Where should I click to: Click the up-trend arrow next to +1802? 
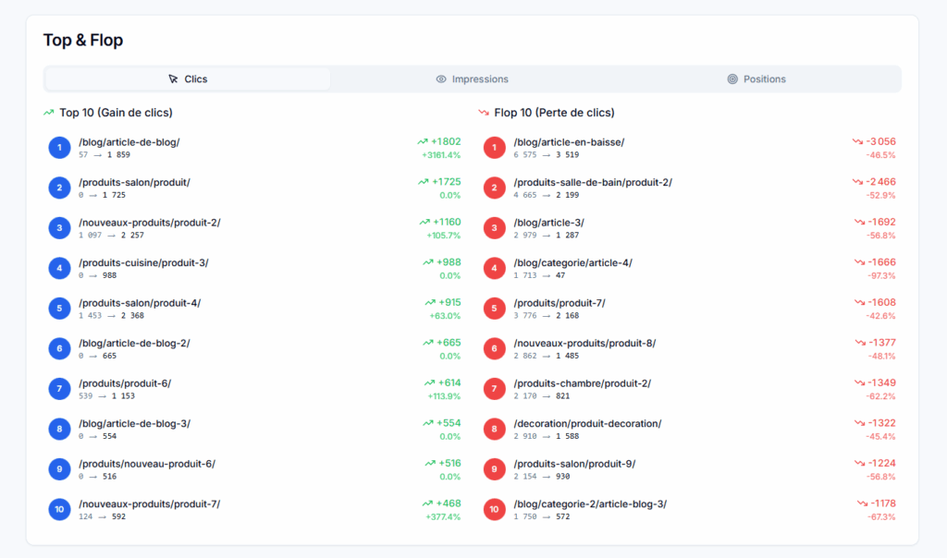tap(422, 141)
